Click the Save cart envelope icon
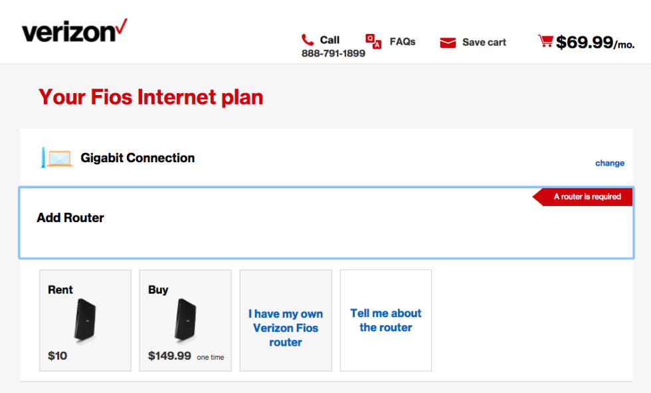Viewport: 651px width, 393px height. (x=449, y=42)
